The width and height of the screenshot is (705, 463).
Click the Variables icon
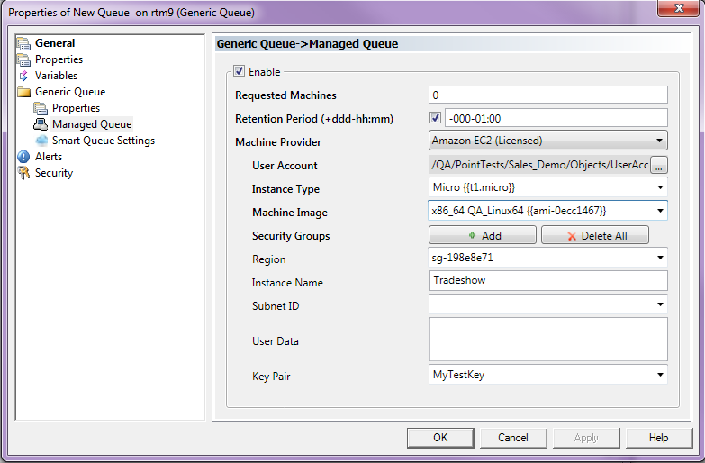(23, 76)
